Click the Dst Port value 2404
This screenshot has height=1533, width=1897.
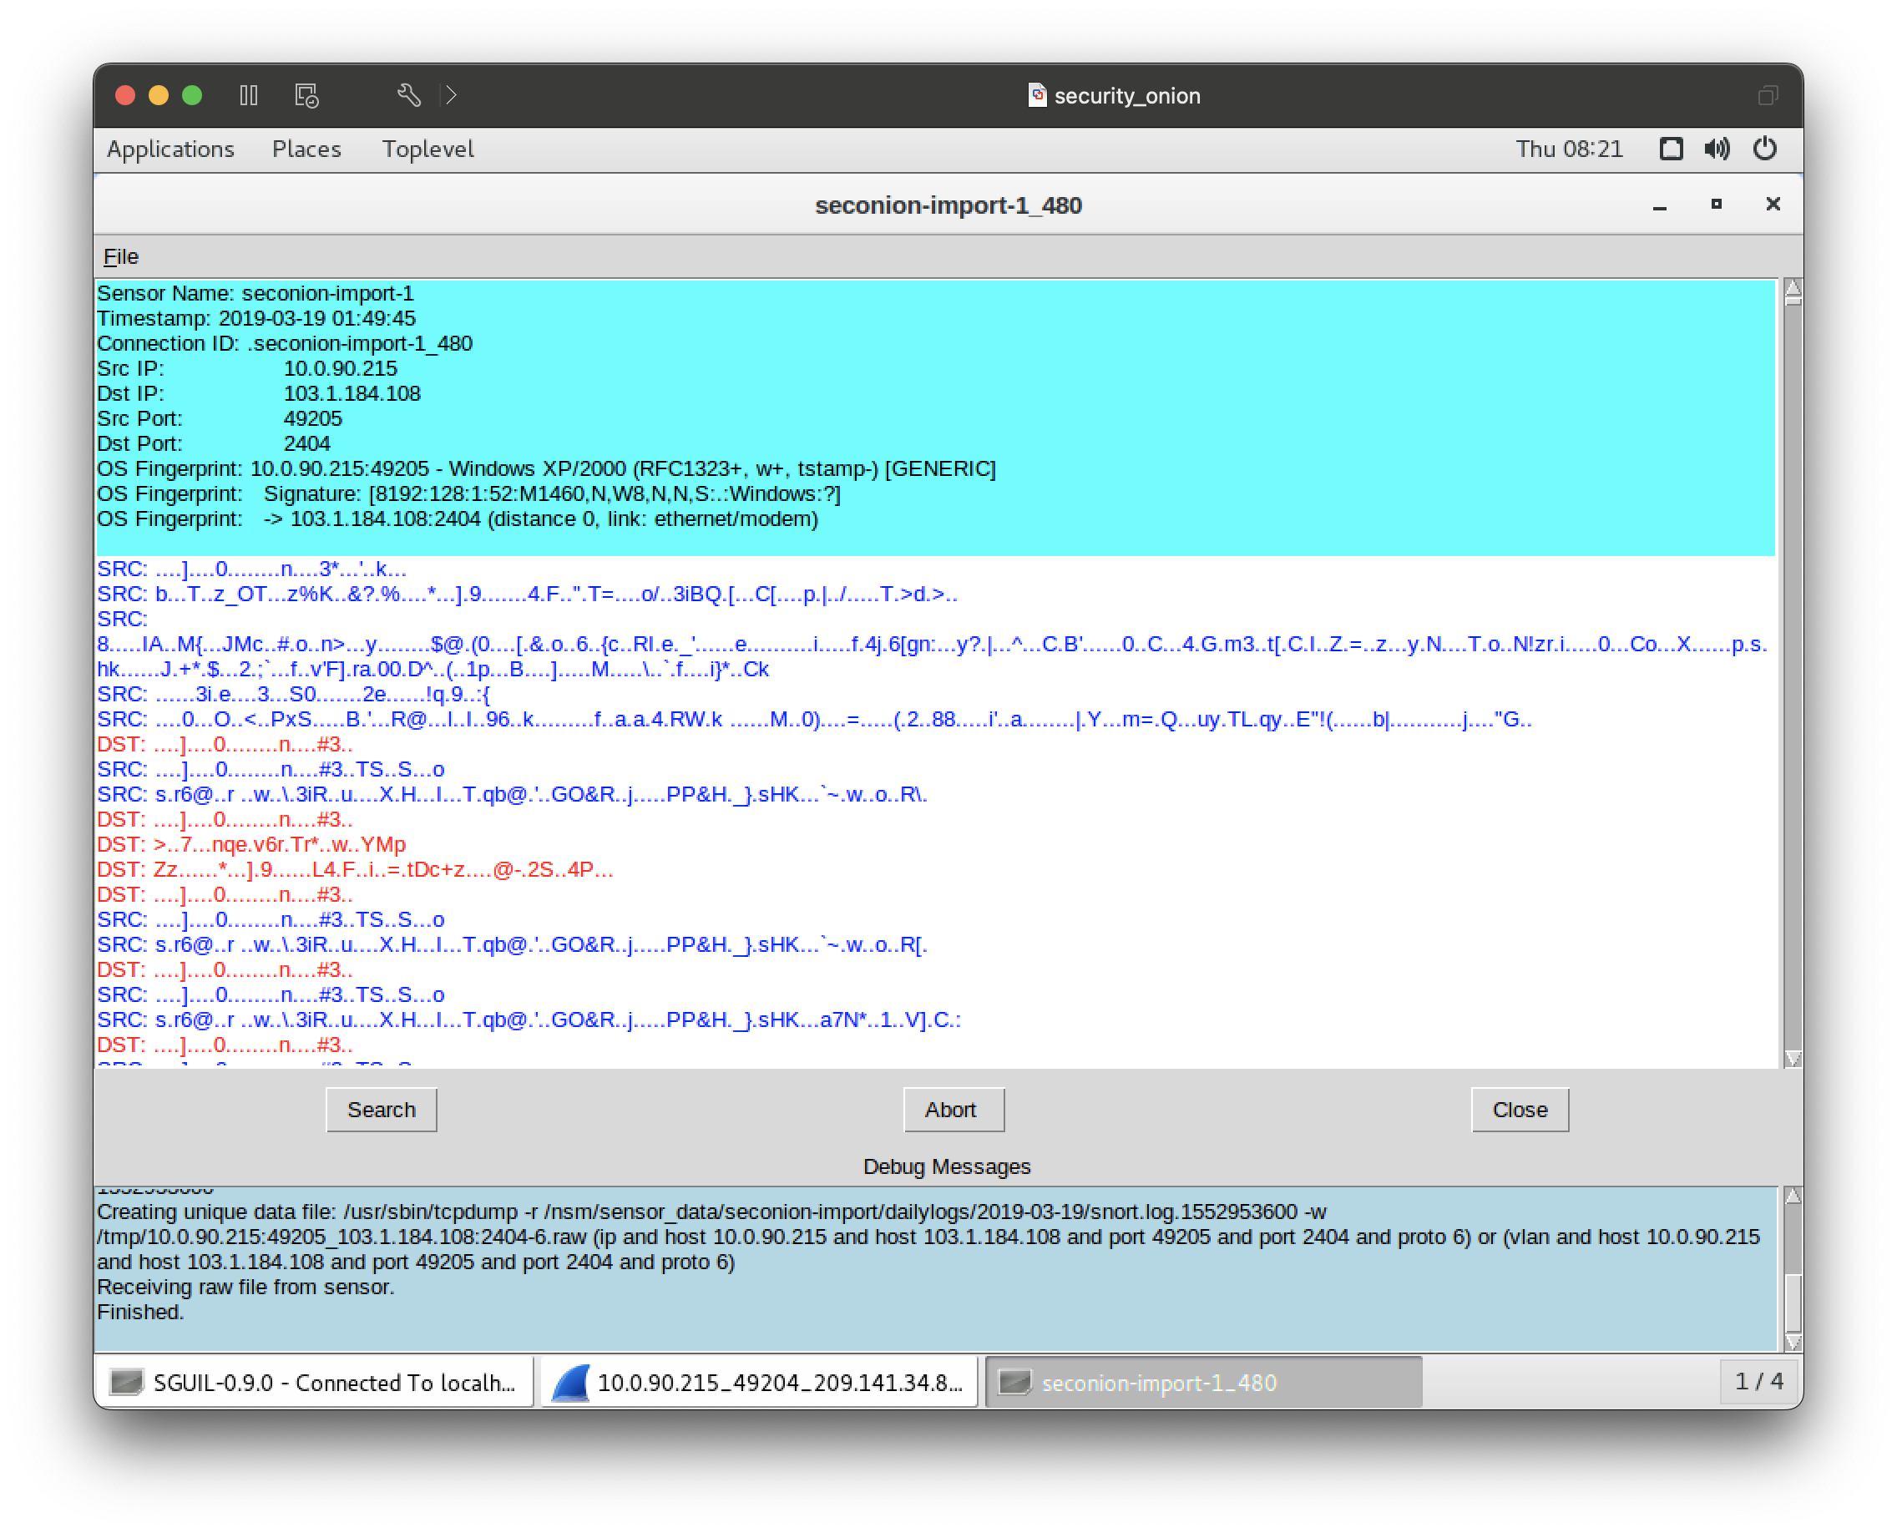pos(306,443)
